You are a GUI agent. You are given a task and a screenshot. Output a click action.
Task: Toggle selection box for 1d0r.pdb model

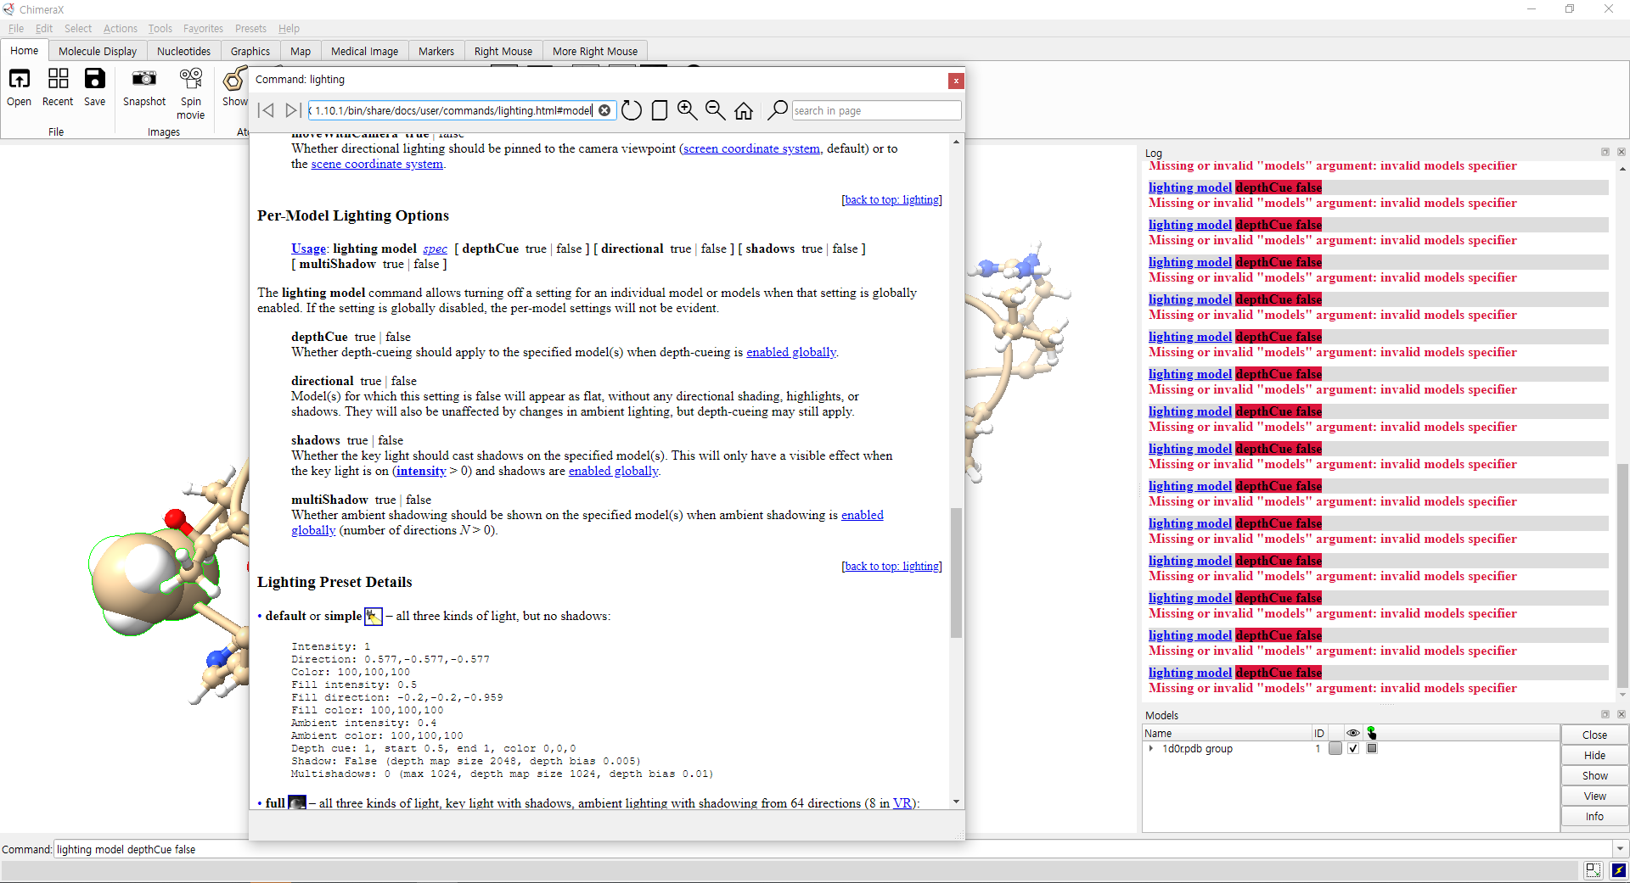1372,748
